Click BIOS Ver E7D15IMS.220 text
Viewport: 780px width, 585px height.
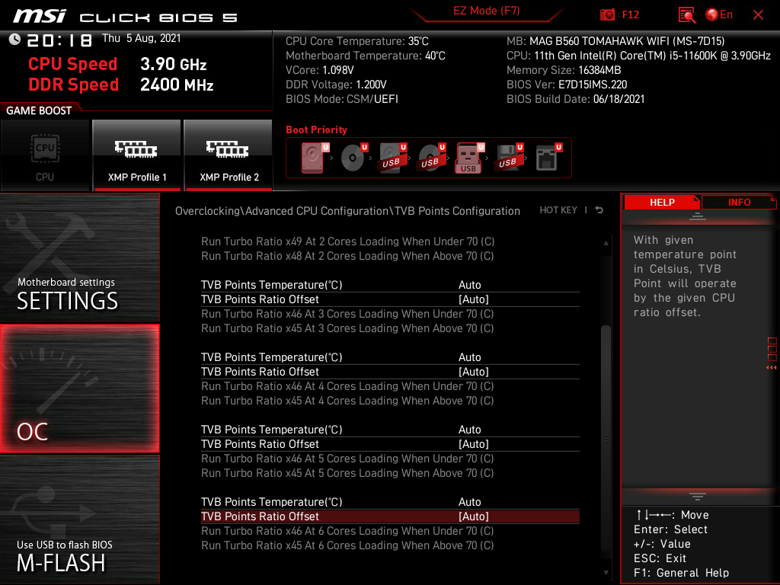coord(567,85)
